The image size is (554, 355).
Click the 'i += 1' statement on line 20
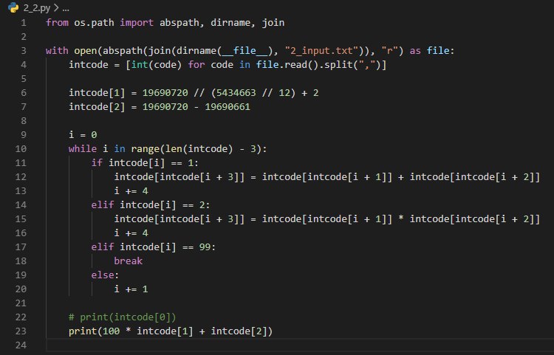coord(131,289)
